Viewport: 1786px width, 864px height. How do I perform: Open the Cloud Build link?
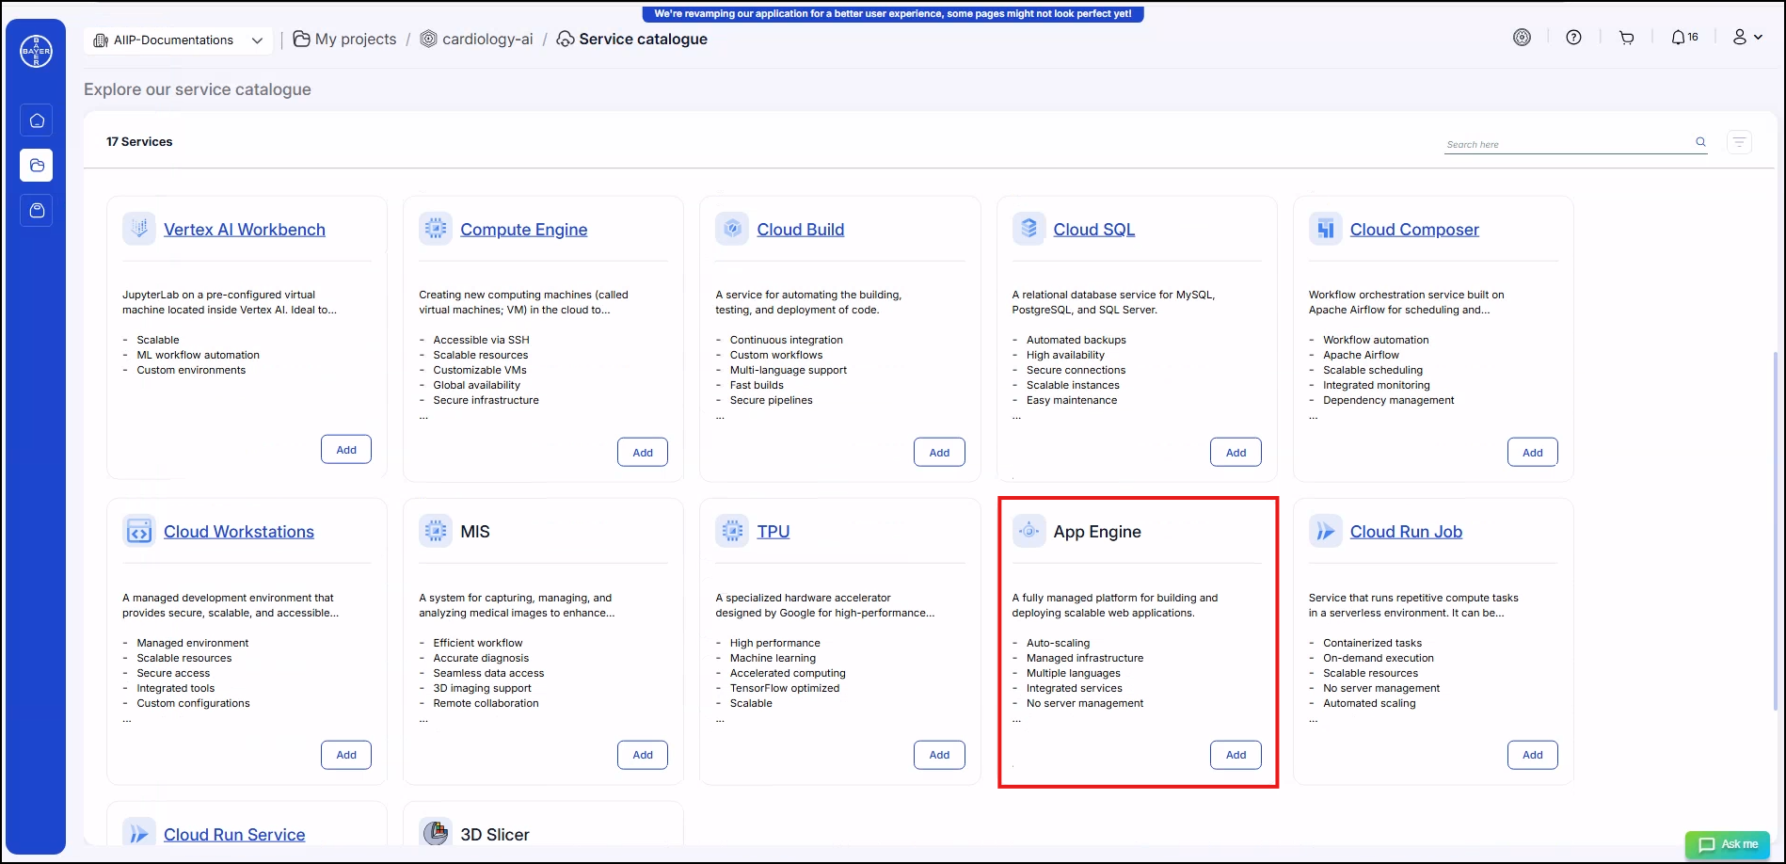click(x=801, y=230)
